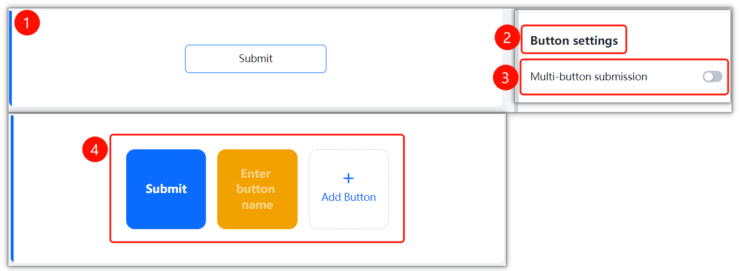Screen dimensions: 740x271
Task: Click the Add Button text label
Action: [x=349, y=197]
